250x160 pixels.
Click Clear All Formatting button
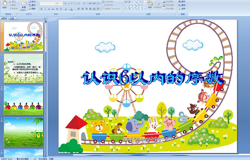point(73,4)
